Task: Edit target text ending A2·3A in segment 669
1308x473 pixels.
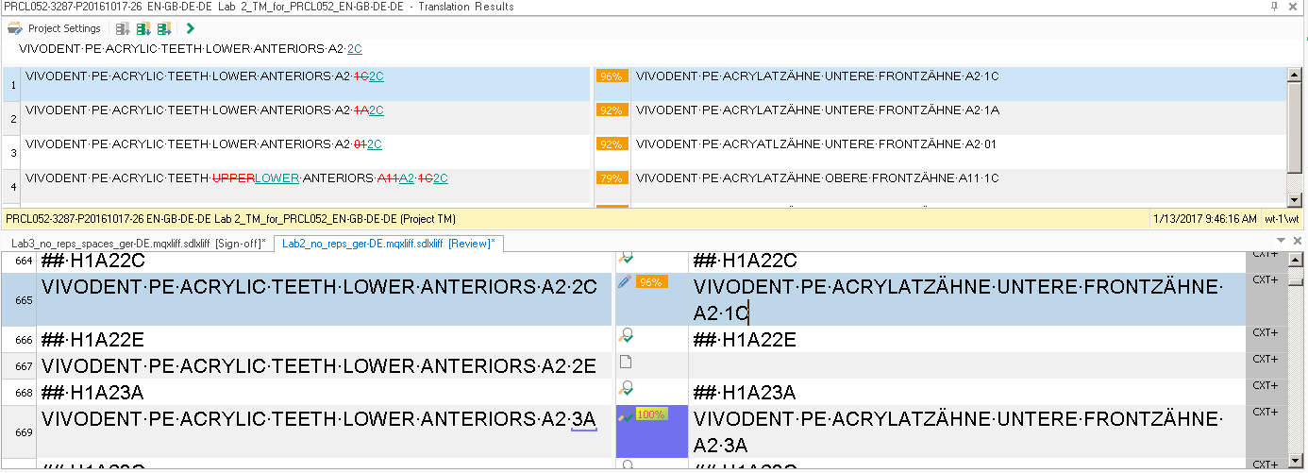Action: (958, 432)
